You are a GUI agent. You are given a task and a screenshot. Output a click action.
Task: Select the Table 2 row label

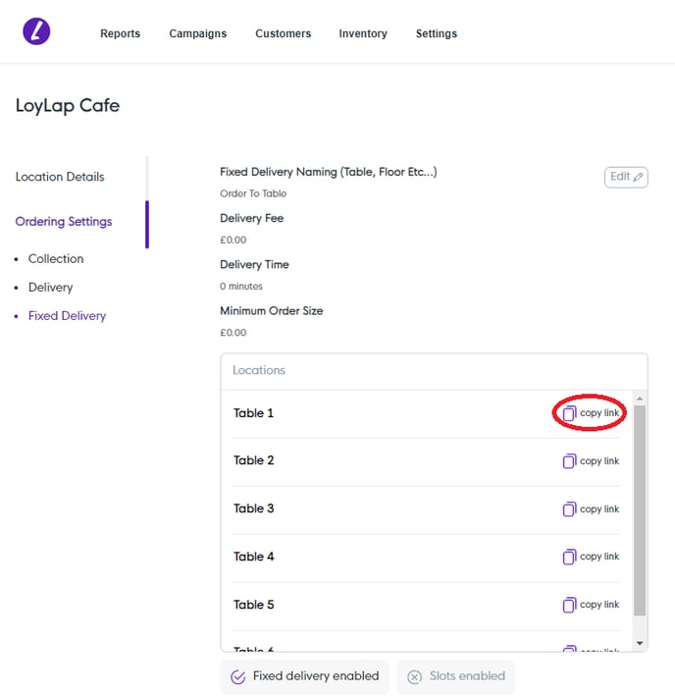point(254,460)
